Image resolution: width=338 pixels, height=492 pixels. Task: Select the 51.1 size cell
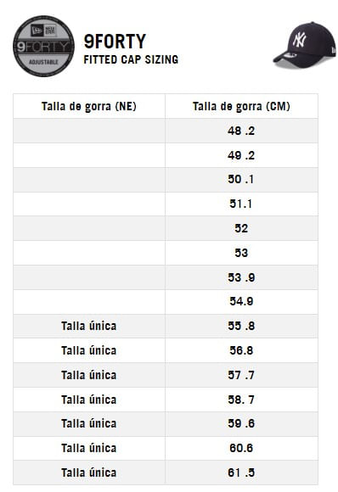pyautogui.click(x=241, y=204)
